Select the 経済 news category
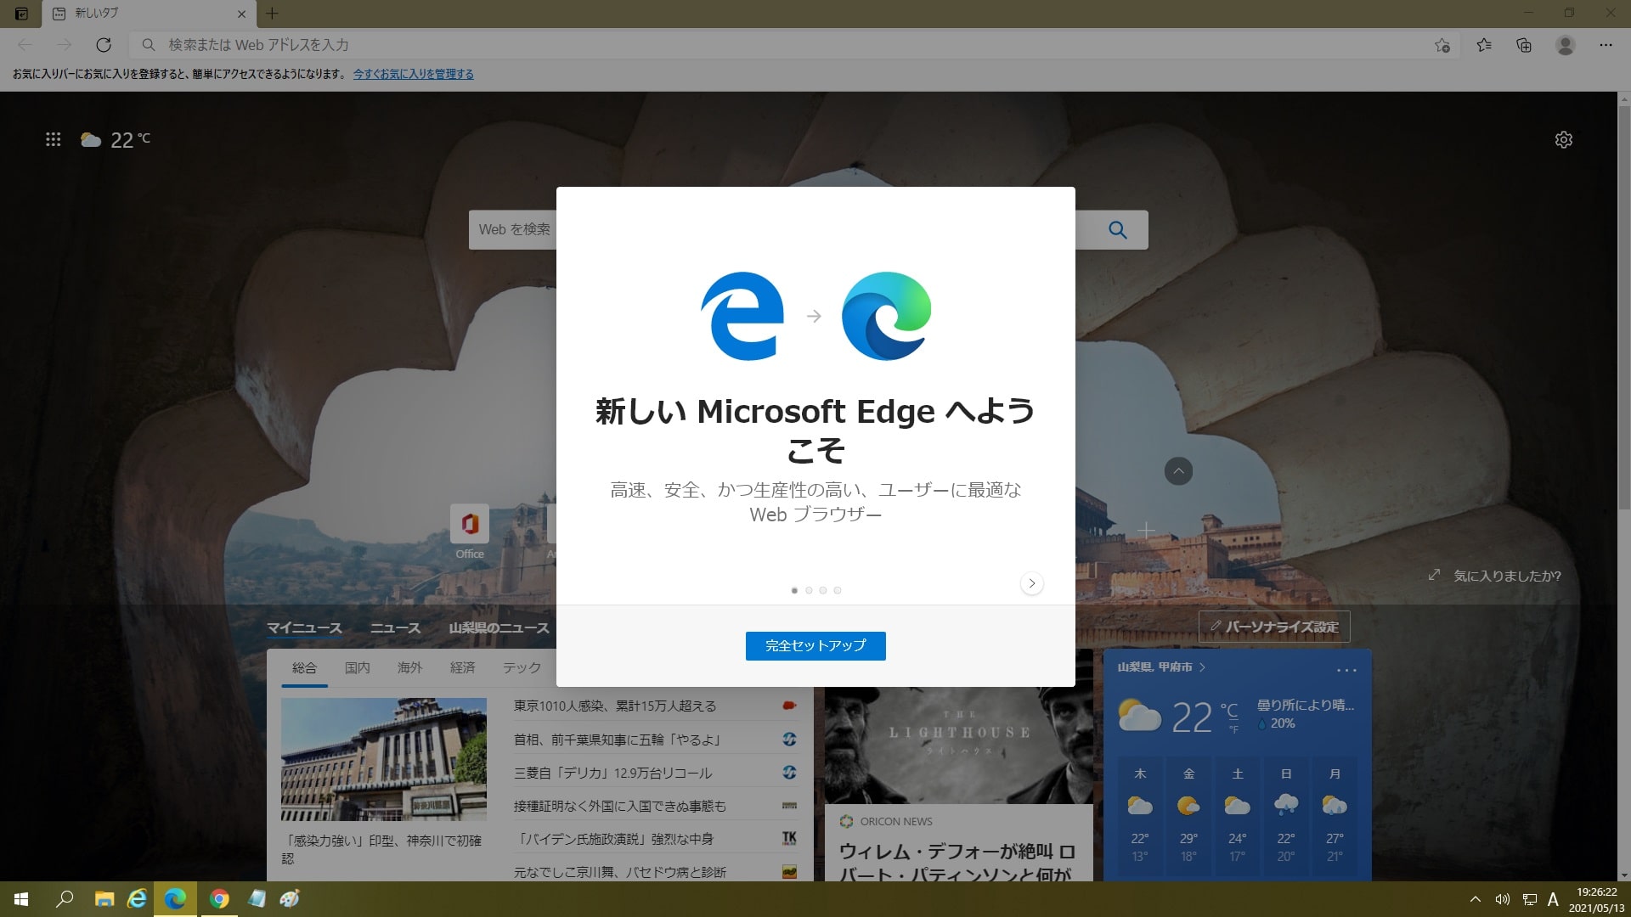Viewport: 1631px width, 917px height. pos(462,668)
